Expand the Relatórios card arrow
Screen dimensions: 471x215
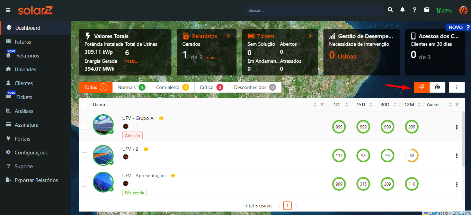(x=229, y=36)
